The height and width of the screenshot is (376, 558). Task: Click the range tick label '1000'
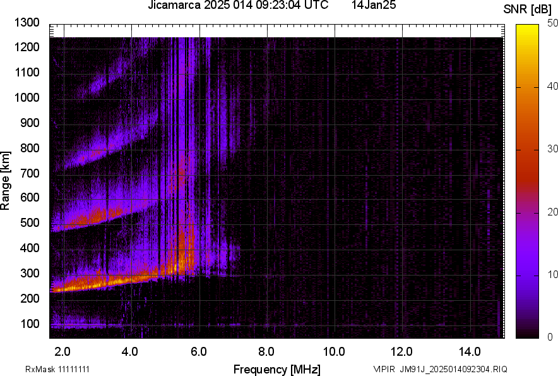[x=27, y=98]
